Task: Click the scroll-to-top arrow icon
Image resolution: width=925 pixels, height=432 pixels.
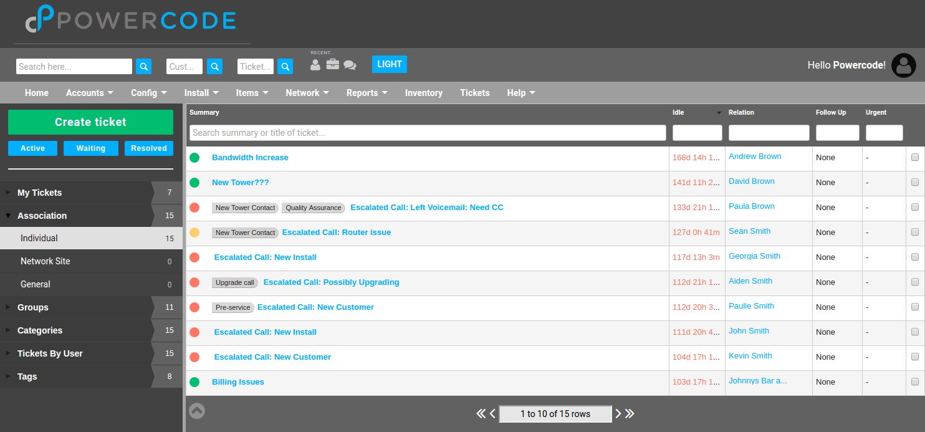Action: click(196, 411)
